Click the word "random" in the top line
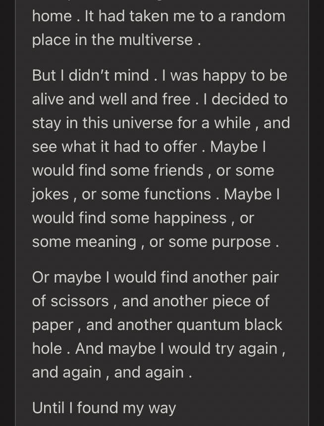This screenshot has height=426, width=324. tap(258, 16)
